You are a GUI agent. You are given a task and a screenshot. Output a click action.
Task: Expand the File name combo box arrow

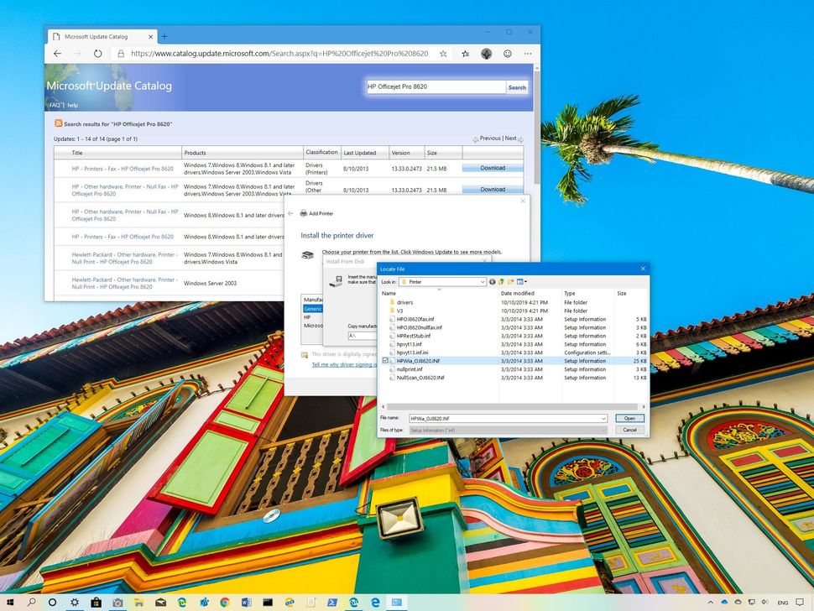point(603,418)
